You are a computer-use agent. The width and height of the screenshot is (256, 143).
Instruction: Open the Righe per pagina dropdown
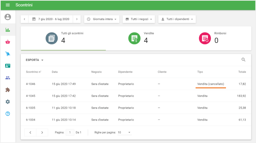click(x=124, y=132)
